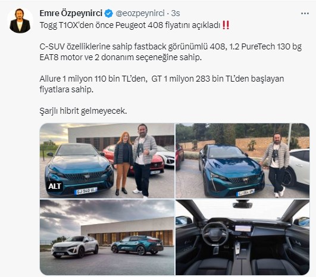Open the Emre Özpeynirci display name link
This screenshot has height=277, width=316.
tap(71, 13)
